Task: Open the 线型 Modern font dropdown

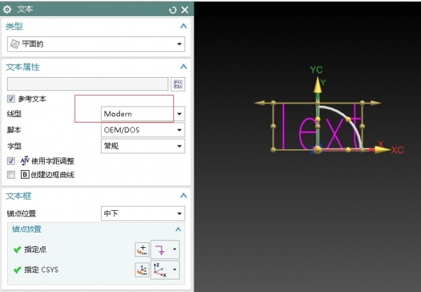Action: coord(143,114)
